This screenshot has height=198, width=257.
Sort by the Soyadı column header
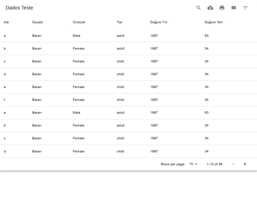37,22
